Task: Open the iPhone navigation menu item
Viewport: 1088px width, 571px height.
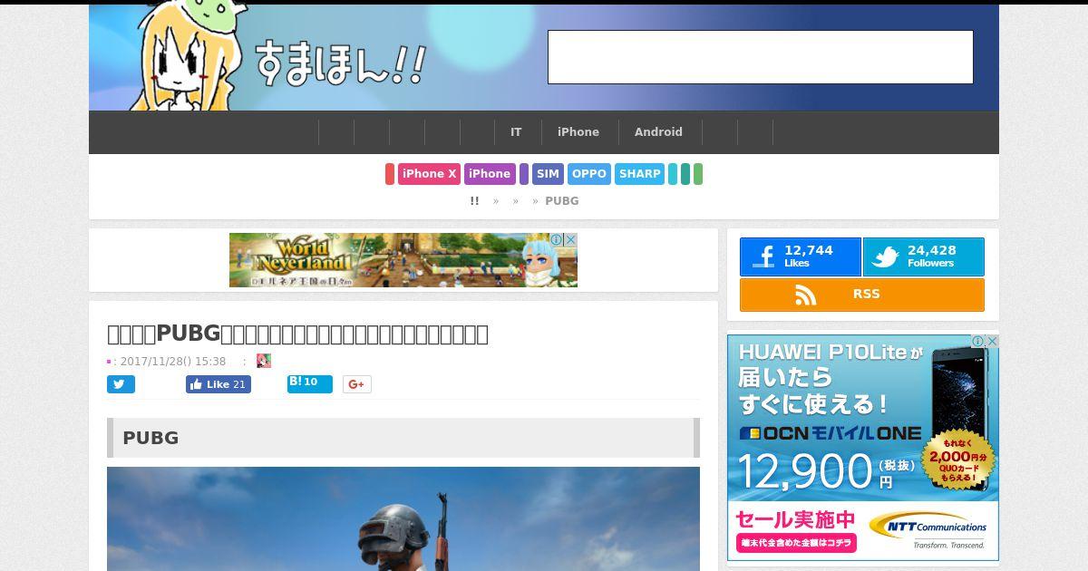Action: [x=578, y=132]
